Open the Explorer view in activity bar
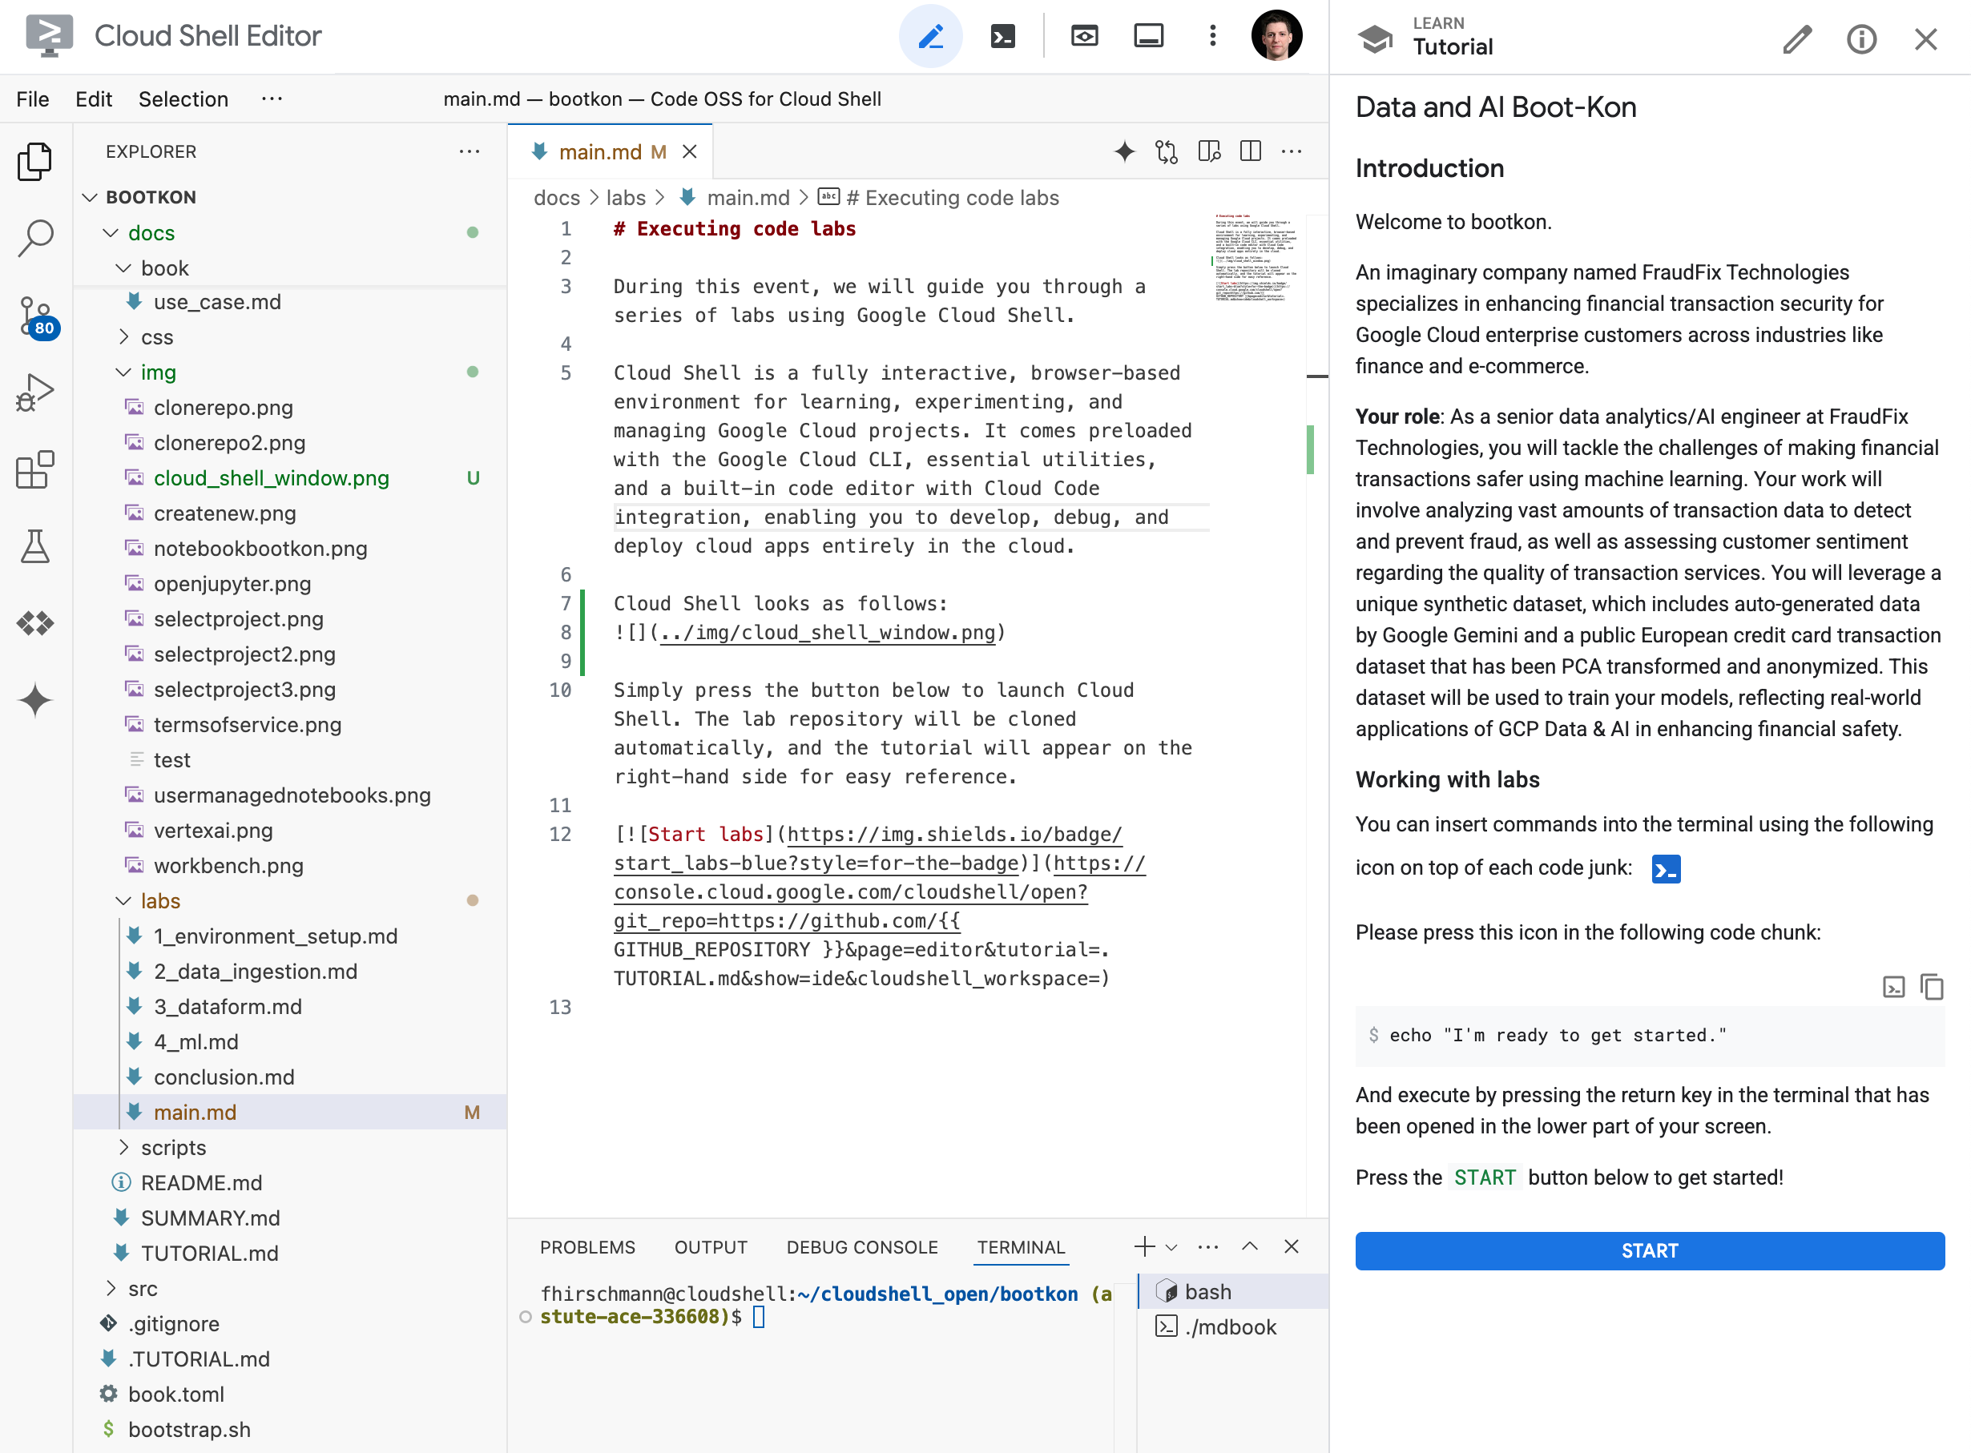1971x1453 pixels. click(x=35, y=161)
